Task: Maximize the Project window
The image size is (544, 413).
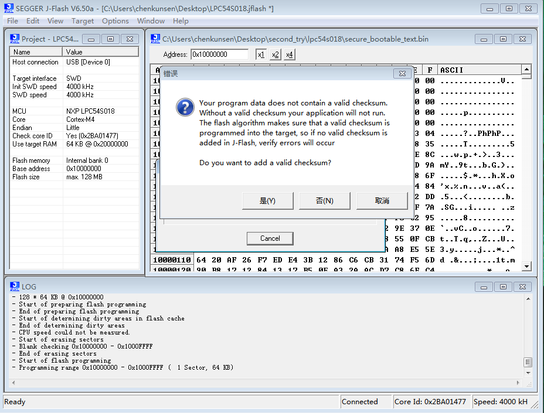Action: point(110,39)
